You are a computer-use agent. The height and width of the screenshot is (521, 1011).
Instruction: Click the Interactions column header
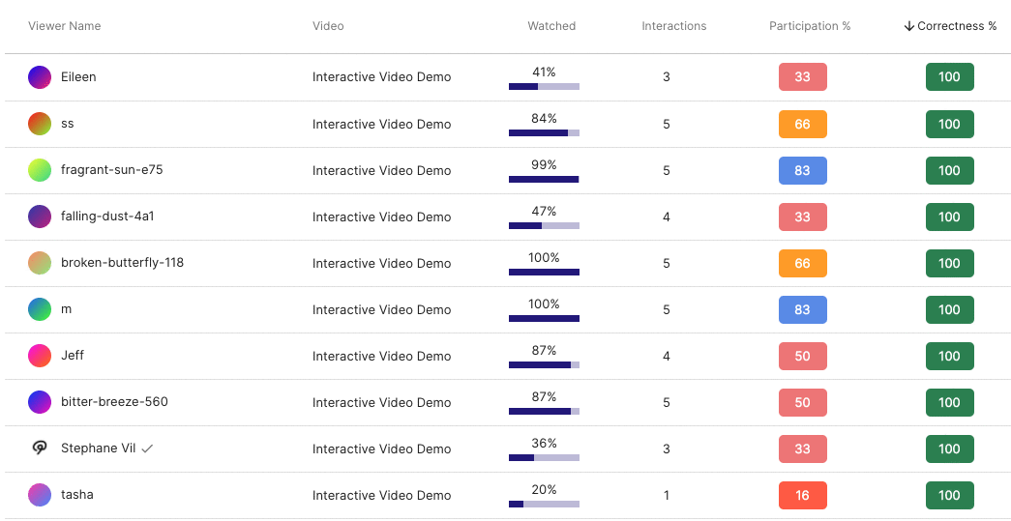tap(674, 26)
